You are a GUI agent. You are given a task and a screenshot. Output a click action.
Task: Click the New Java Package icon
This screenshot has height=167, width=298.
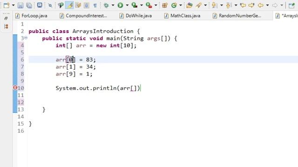tap(164, 5)
